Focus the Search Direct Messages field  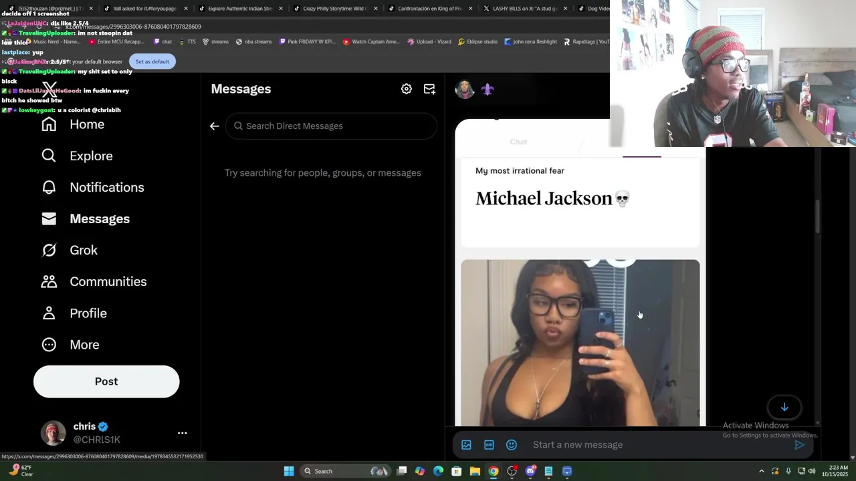tap(331, 126)
